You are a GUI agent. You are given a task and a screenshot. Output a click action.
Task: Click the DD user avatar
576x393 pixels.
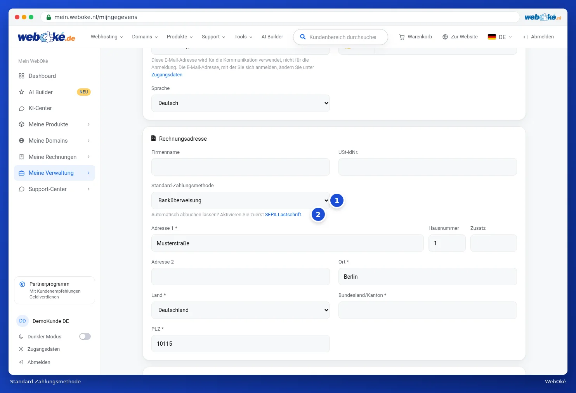click(x=23, y=321)
